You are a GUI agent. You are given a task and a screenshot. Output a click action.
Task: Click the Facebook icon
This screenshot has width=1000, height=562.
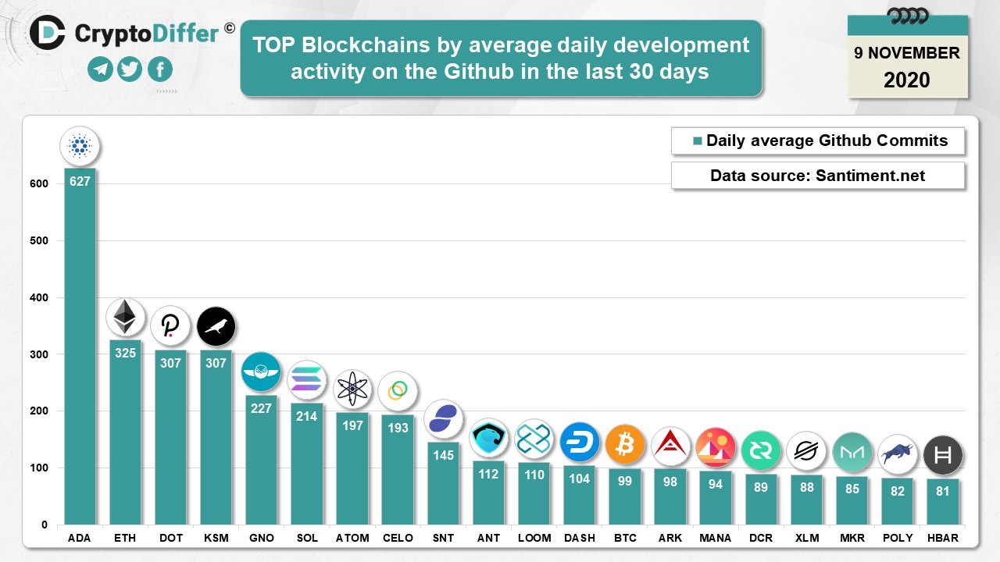pyautogui.click(x=160, y=70)
